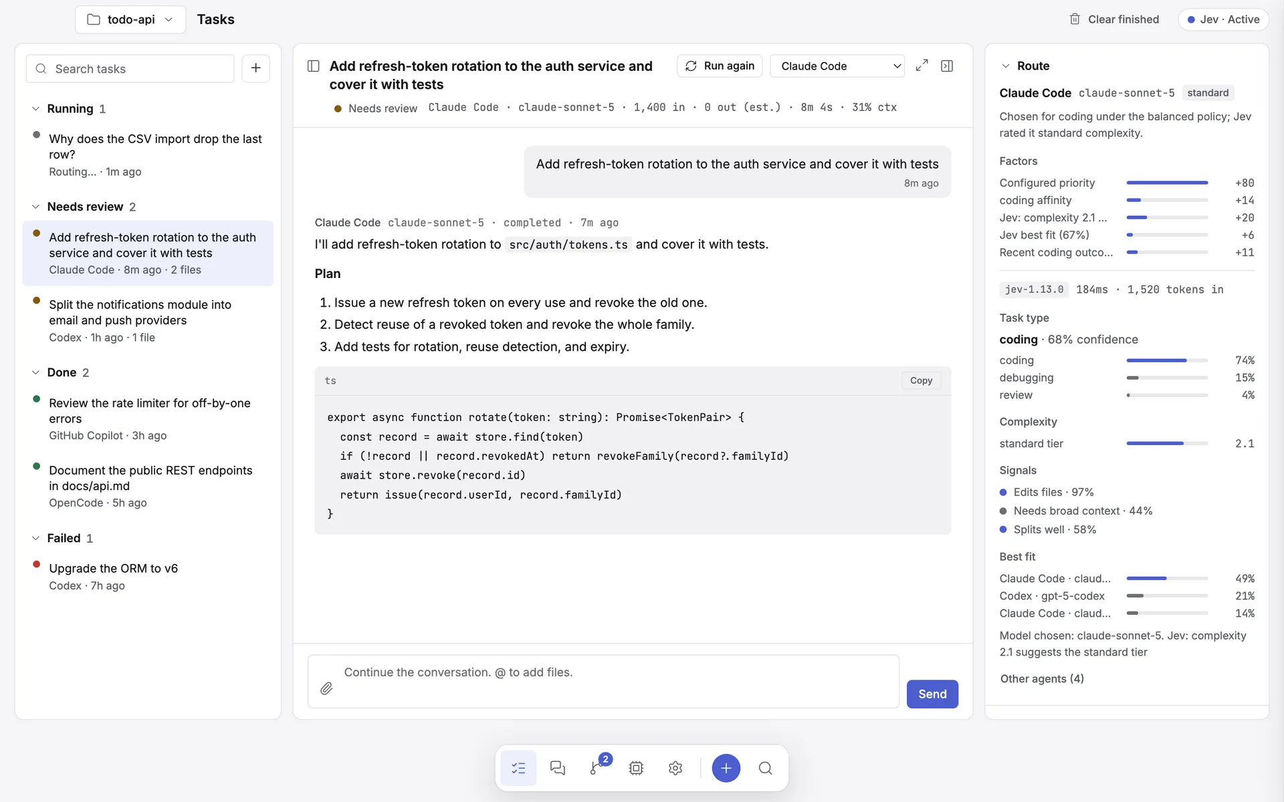This screenshot has width=1284, height=802.
Task: Open the Review the rate limiter task
Action: click(x=148, y=419)
